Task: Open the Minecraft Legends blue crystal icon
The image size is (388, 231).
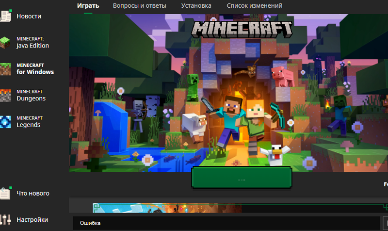Action: 5,122
